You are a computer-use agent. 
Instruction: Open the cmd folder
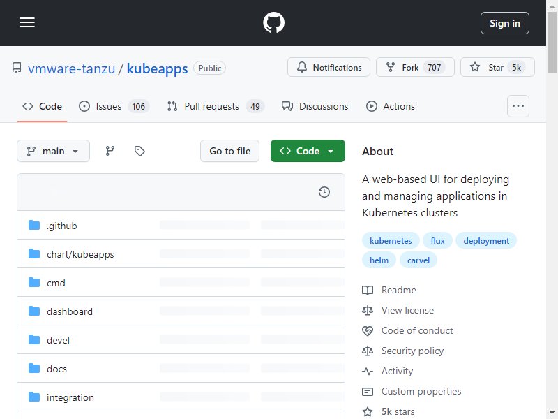[56, 283]
